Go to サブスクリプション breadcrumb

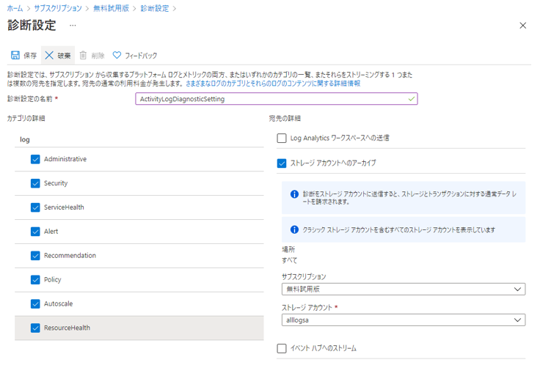(x=57, y=8)
